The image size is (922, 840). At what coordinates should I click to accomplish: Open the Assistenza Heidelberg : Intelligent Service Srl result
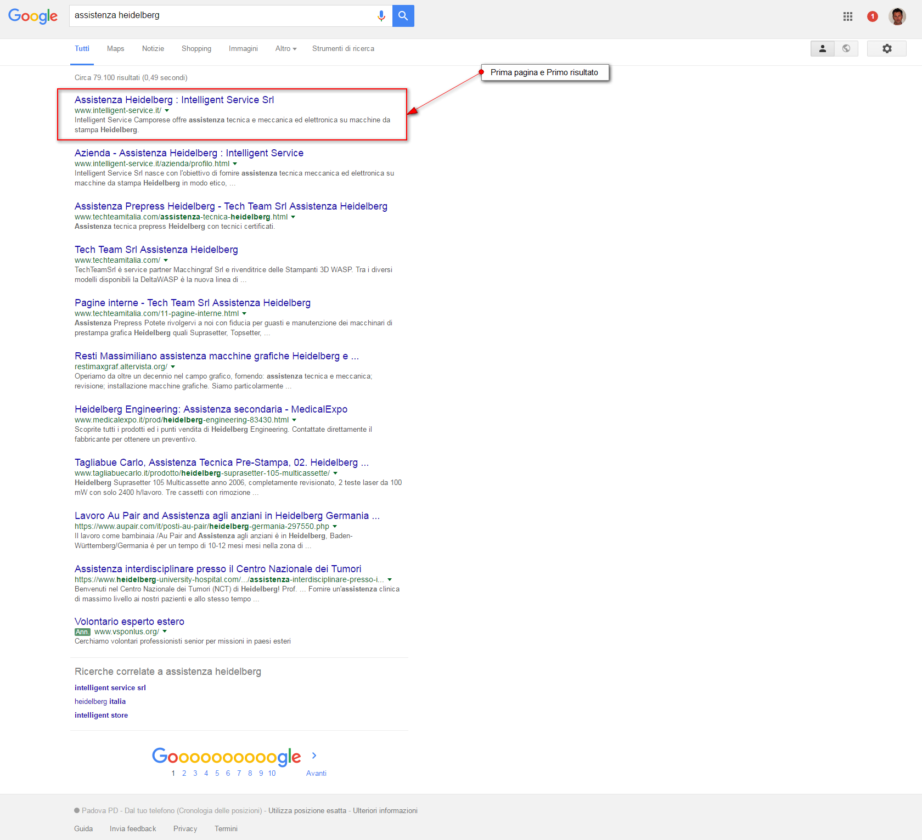coord(174,100)
